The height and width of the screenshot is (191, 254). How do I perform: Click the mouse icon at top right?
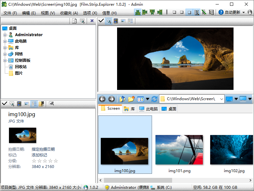[x=250, y=12]
